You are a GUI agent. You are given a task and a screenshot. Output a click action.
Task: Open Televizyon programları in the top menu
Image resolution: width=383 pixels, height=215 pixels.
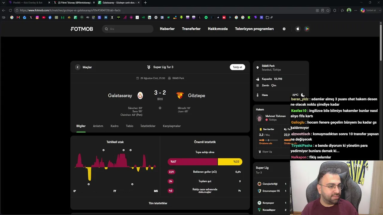[x=254, y=29]
